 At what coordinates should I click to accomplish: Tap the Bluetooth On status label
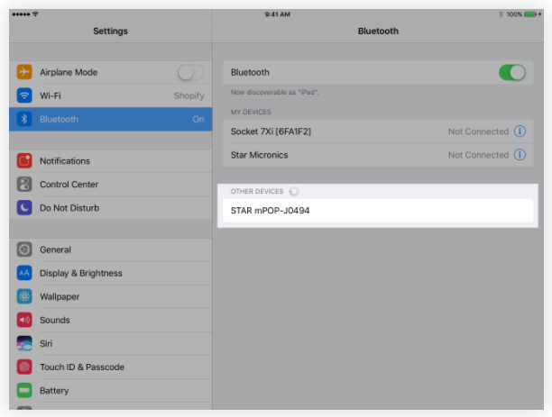(x=198, y=119)
